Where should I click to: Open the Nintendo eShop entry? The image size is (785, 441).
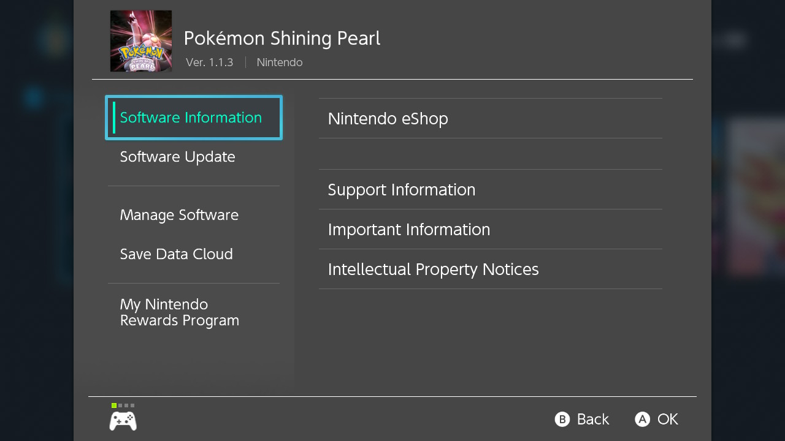(491, 118)
